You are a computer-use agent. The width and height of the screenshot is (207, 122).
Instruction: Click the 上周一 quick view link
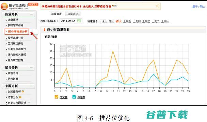(165, 21)
